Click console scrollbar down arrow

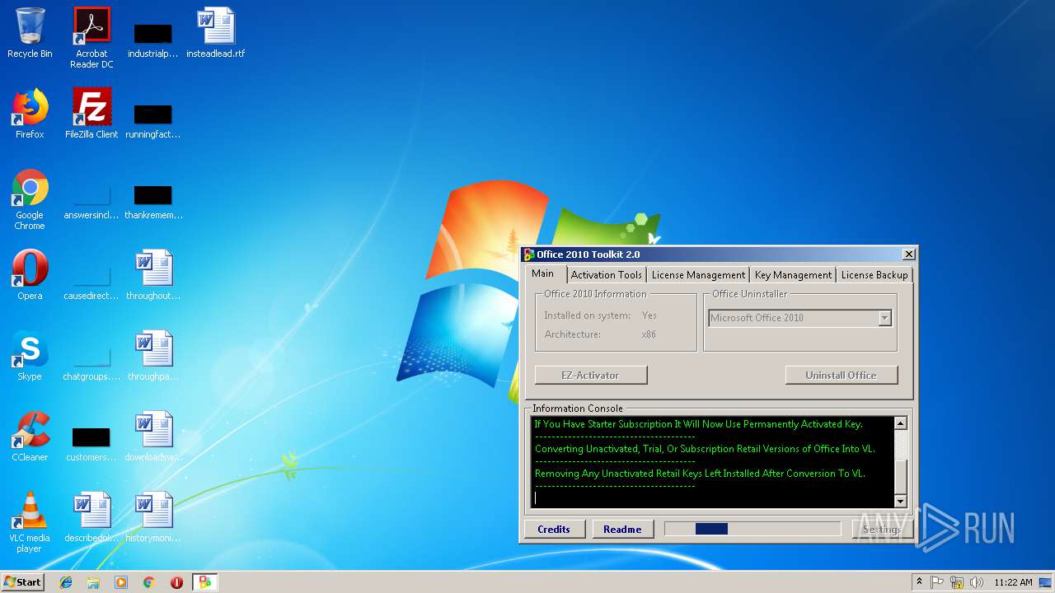[900, 501]
